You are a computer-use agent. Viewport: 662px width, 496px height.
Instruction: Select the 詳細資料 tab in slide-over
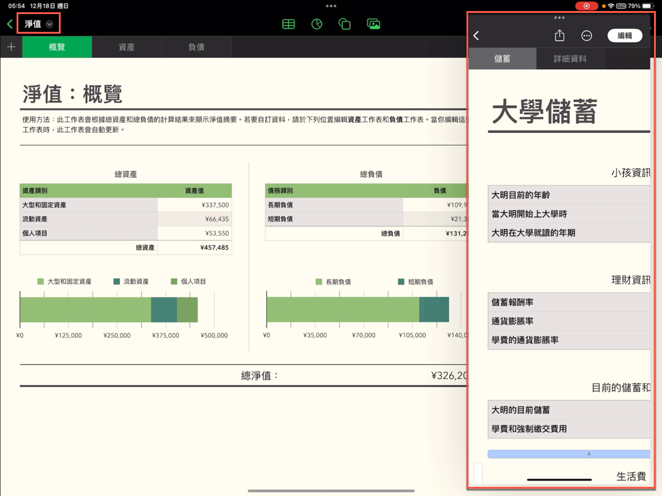point(570,59)
